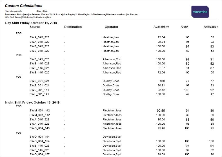
Task: Click the SWO_004_143 source entry
Action: [39, 128]
